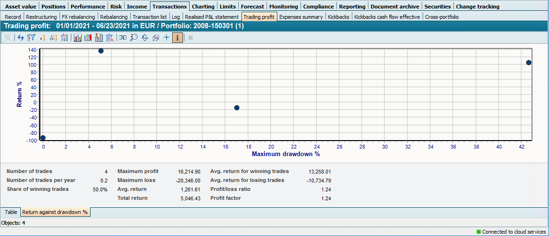Image resolution: width=549 pixels, height=236 pixels.
Task: Activate the zoom magnifier tool
Action: 134,38
